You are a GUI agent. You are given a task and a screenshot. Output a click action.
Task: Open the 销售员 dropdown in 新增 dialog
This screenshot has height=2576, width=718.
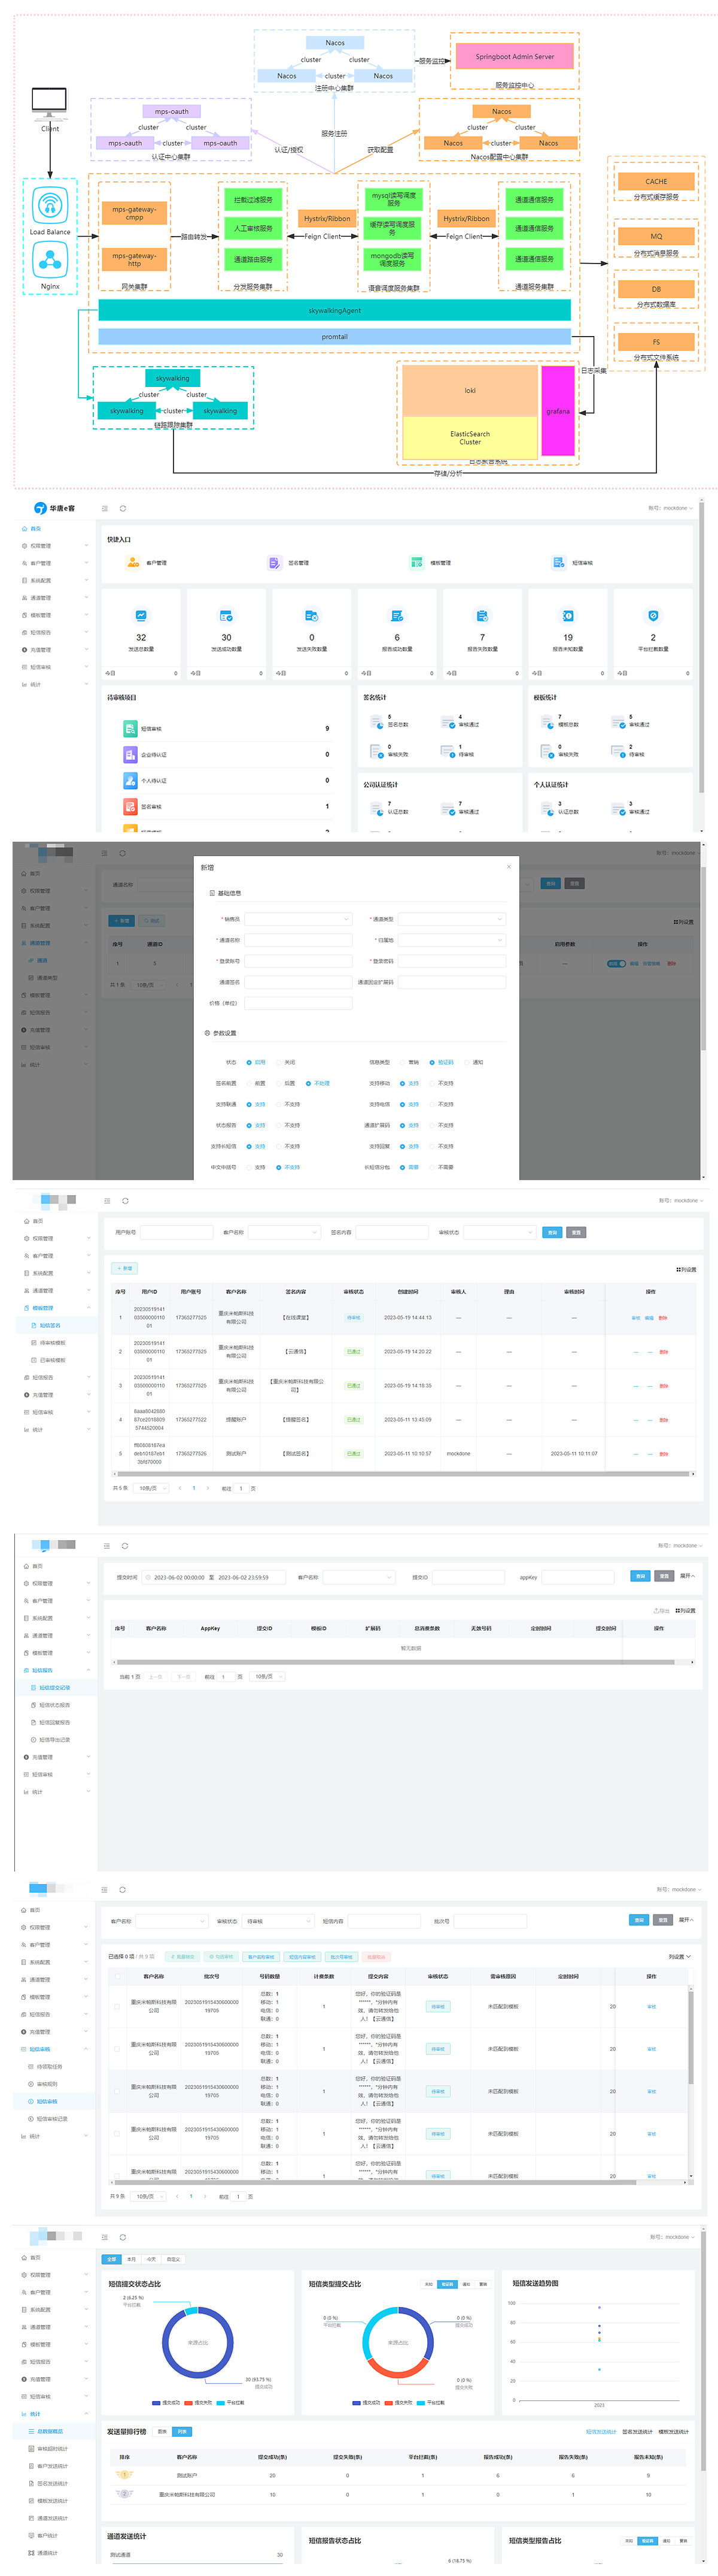click(x=299, y=919)
